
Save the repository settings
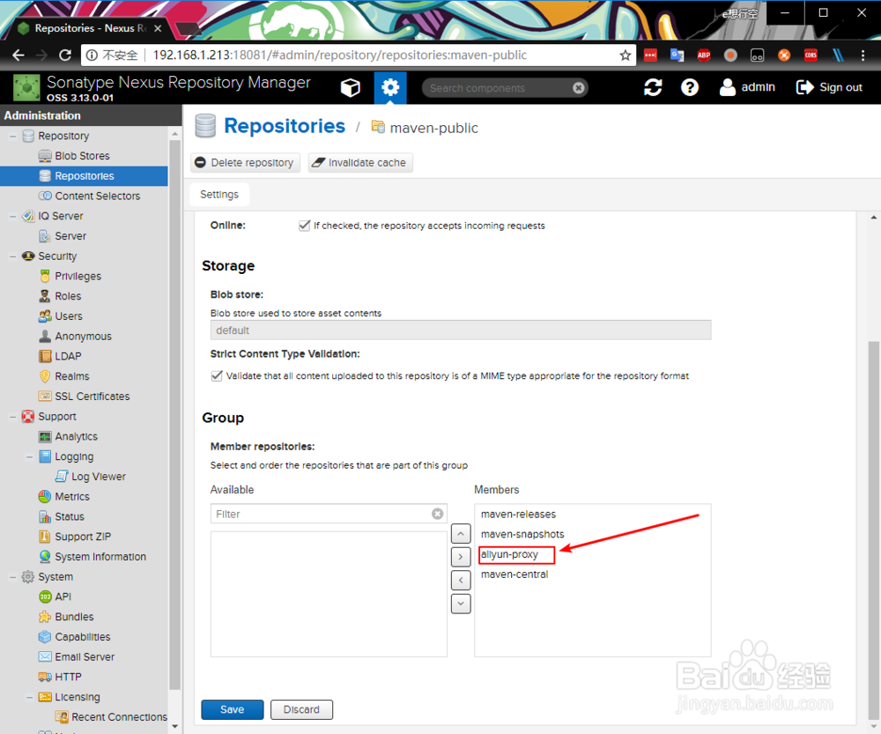click(232, 709)
